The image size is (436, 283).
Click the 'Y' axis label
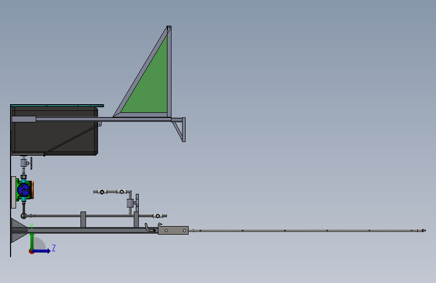32,227
